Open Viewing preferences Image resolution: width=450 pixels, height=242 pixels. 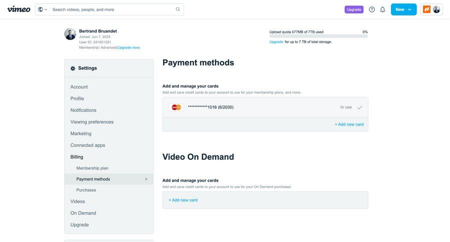[x=92, y=122]
